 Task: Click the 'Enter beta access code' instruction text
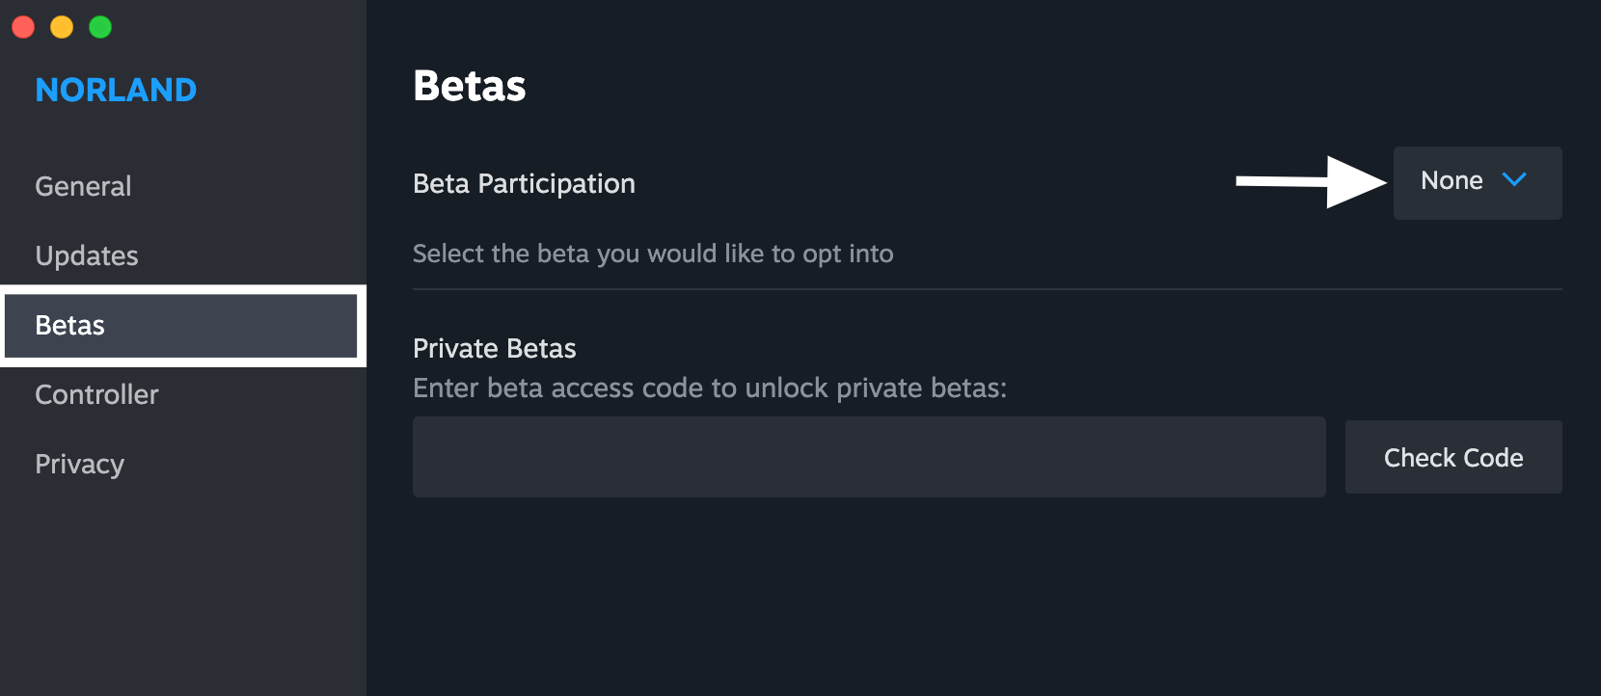[709, 388]
